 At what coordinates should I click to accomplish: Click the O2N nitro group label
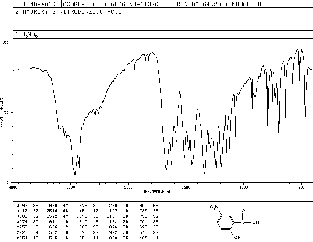(x=214, y=207)
